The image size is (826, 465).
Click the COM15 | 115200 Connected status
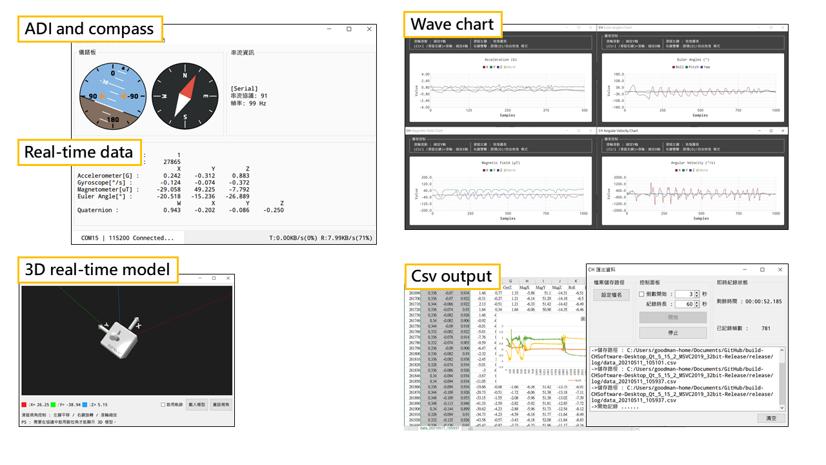tap(127, 238)
